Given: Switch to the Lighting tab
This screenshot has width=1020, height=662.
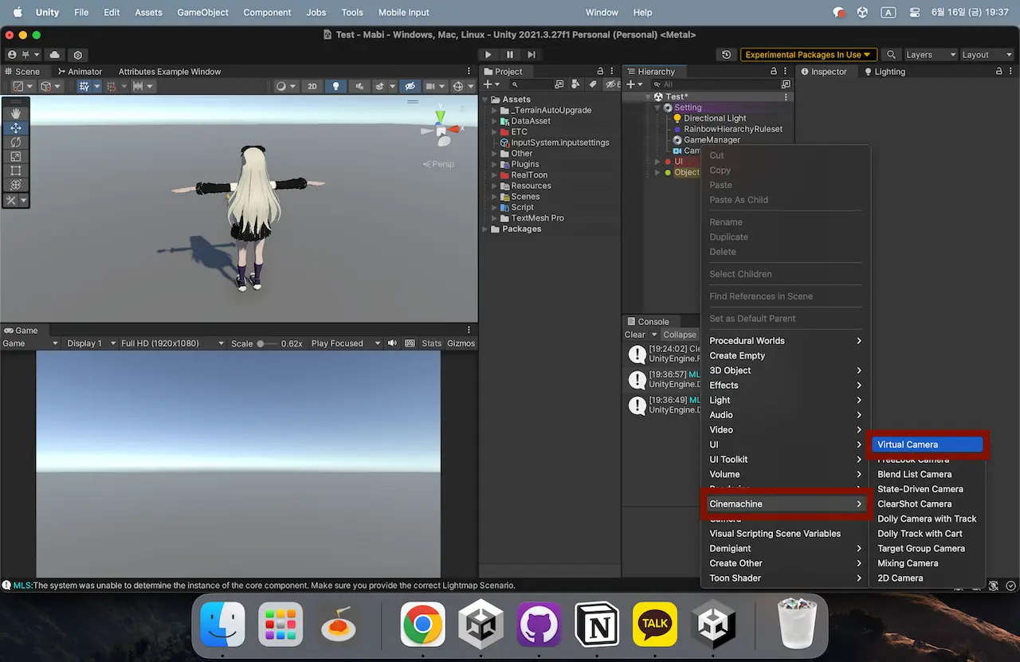Looking at the screenshot, I should pyautogui.click(x=885, y=72).
